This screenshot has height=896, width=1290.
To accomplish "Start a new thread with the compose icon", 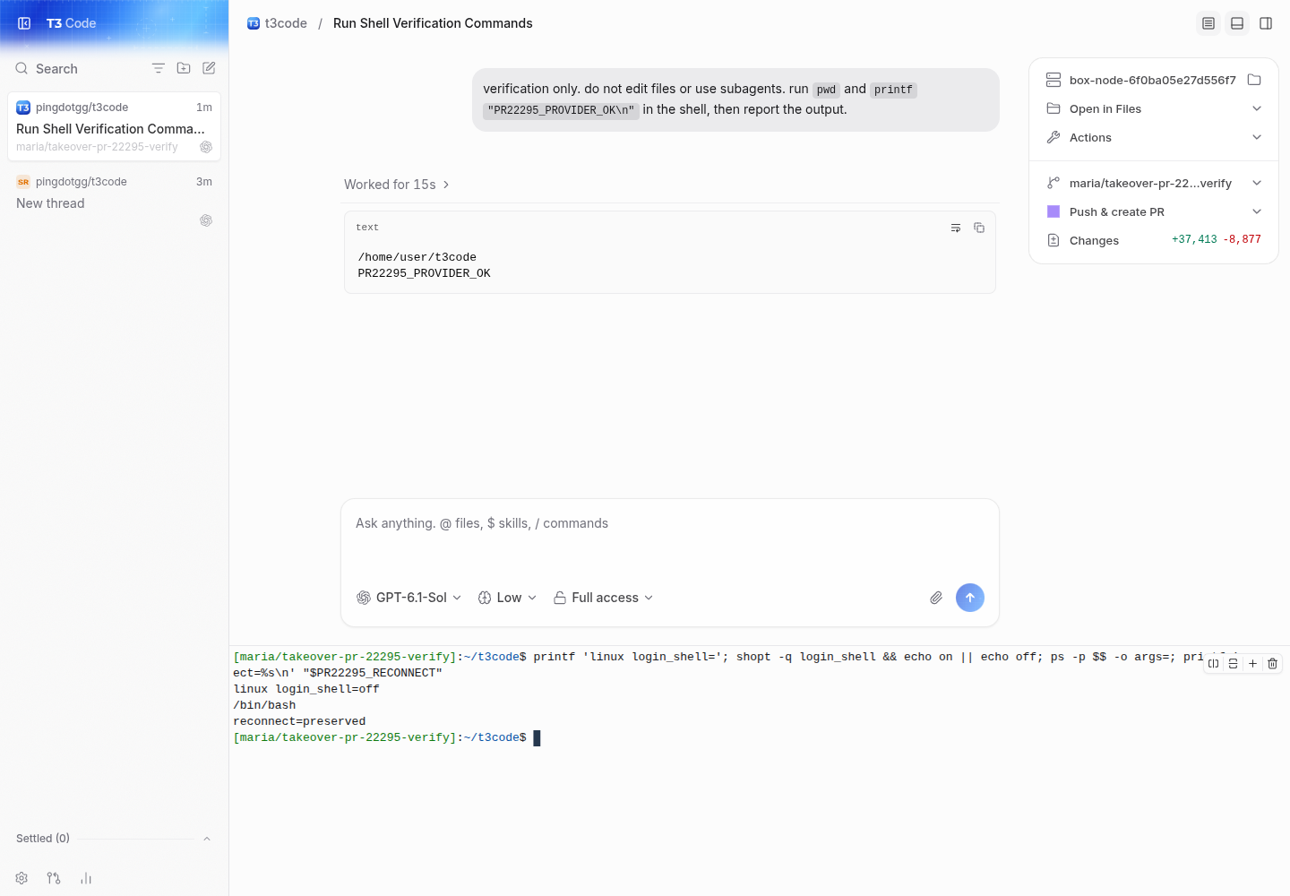I will (209, 68).
